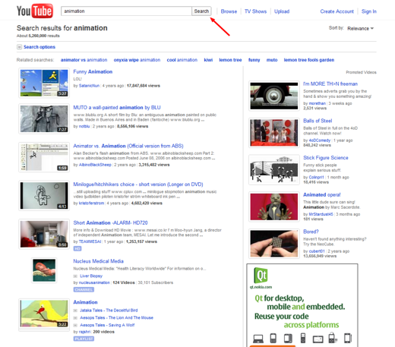The image size is (395, 347).
Task: Open the Animation playlist thumbnail
Action: 44,314
